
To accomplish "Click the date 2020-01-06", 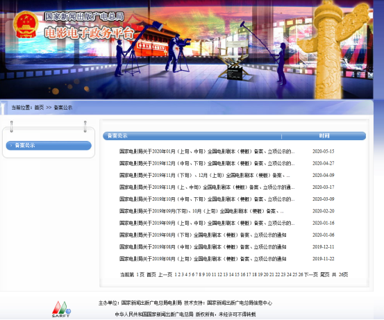I will [x=324, y=235].
